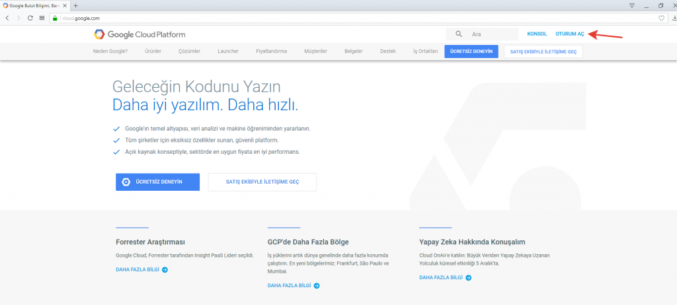Click the green padlock security icon
The width and height of the screenshot is (677, 305).
(x=54, y=18)
